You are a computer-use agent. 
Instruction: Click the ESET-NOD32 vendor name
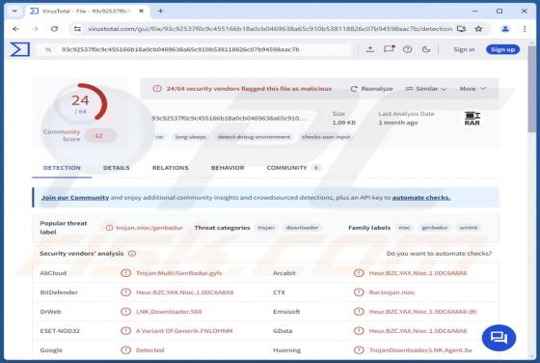(x=60, y=331)
